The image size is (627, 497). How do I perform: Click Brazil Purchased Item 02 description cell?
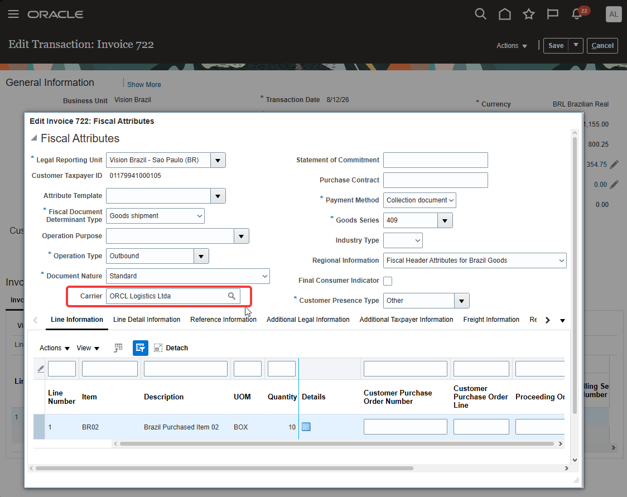point(181,427)
